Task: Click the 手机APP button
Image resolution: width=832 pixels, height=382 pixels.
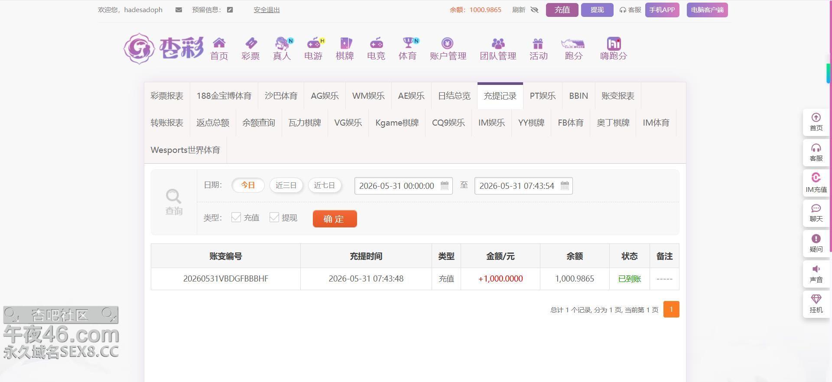Action: coord(662,10)
